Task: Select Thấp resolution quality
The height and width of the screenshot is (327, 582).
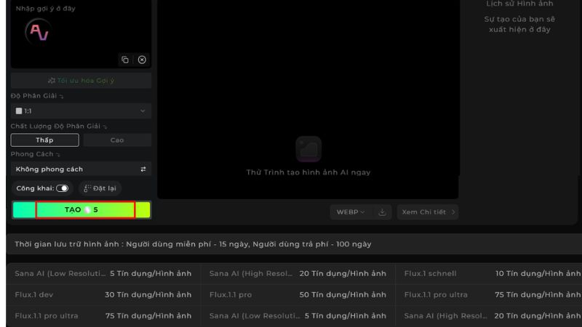Action: 44,140
